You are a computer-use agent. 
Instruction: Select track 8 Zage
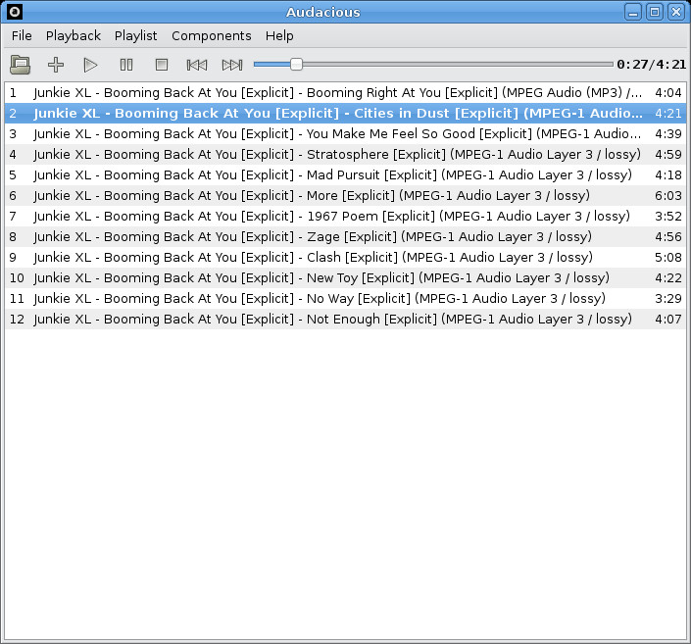tap(345, 236)
